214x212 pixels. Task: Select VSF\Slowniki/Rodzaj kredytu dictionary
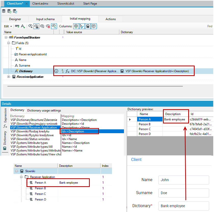[x=30, y=131]
